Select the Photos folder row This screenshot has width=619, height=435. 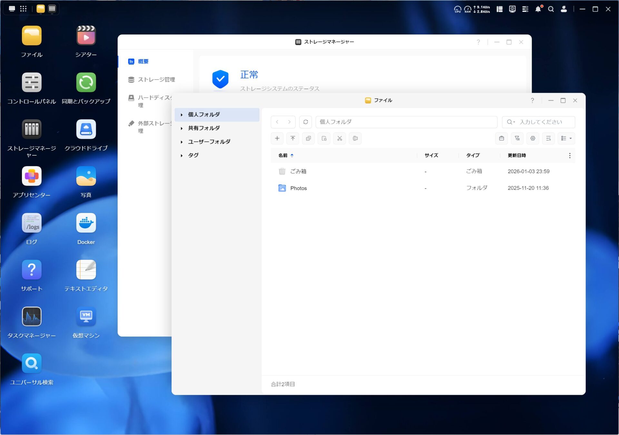(x=299, y=188)
